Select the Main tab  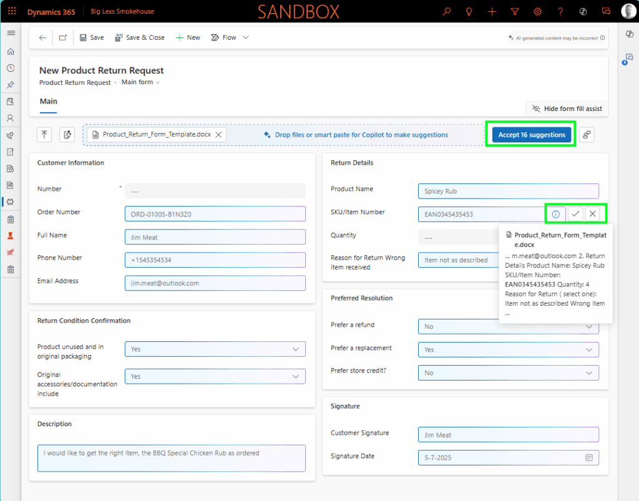coord(48,101)
